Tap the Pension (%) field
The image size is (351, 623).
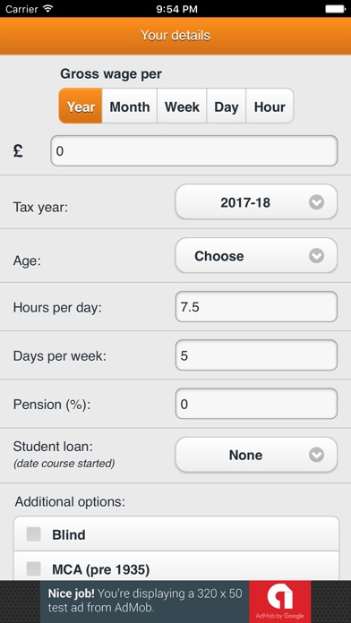[x=256, y=404]
